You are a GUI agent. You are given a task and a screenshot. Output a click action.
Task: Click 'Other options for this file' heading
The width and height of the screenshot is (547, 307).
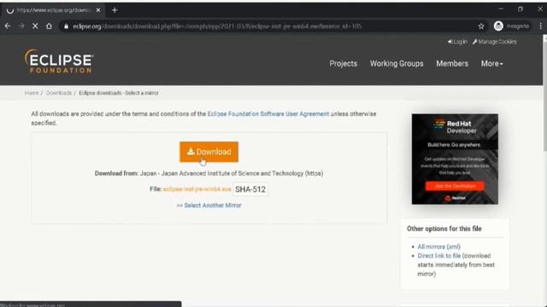coord(444,229)
